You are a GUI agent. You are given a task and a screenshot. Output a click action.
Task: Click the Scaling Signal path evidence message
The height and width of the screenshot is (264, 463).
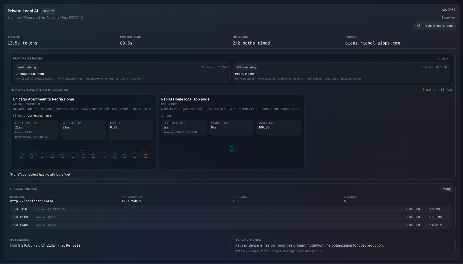[x=309, y=245]
